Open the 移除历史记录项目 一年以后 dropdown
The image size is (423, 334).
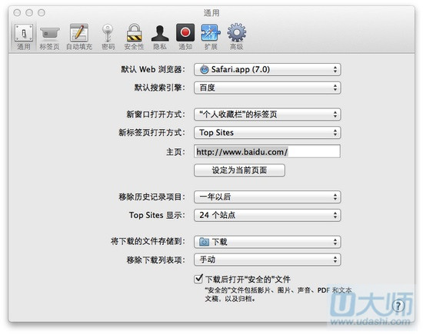tap(268, 197)
